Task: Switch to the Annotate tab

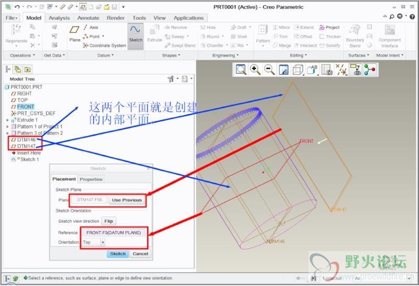Action: coord(88,18)
